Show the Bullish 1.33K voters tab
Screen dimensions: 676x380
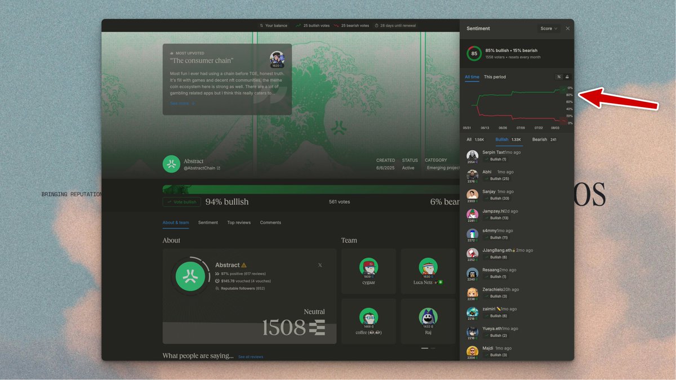click(508, 140)
